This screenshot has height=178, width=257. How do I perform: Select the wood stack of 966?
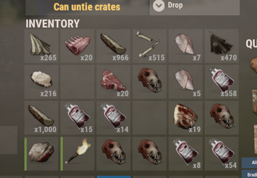[113, 46]
